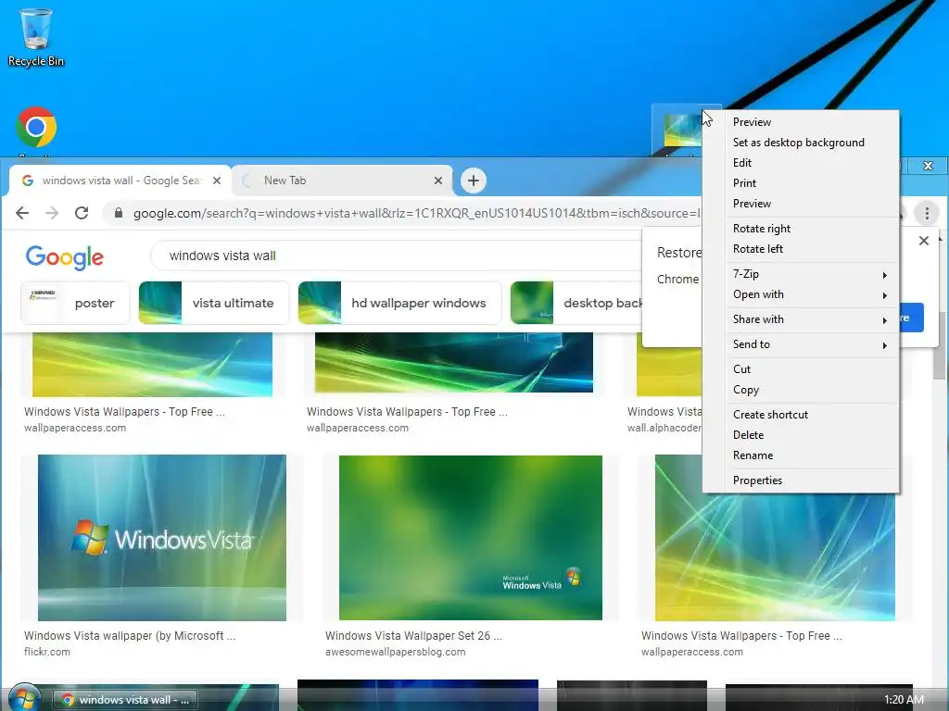Select the vista ultimate suggestion chip
The image size is (949, 711).
(x=214, y=303)
